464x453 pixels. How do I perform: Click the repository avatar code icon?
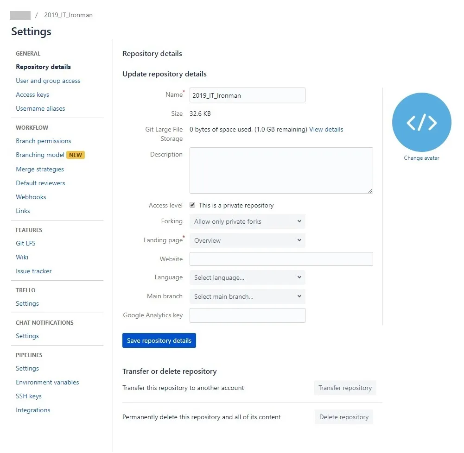pyautogui.click(x=421, y=122)
